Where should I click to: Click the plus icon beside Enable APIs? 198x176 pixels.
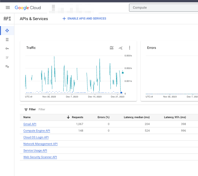pyautogui.click(x=64, y=19)
